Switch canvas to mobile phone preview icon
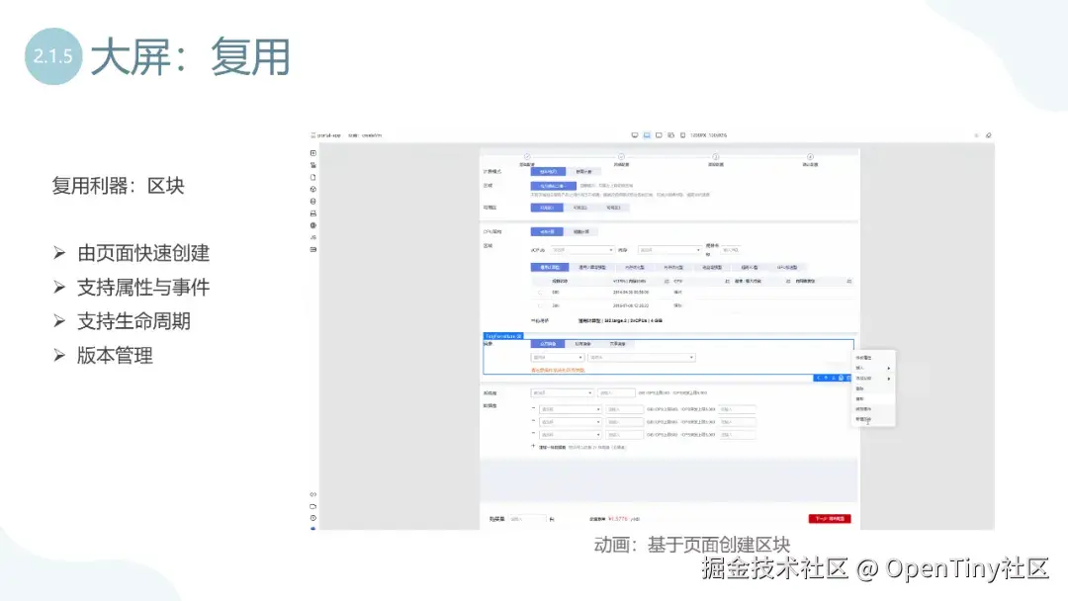Screen dimensions: 1068x601 (x=682, y=134)
